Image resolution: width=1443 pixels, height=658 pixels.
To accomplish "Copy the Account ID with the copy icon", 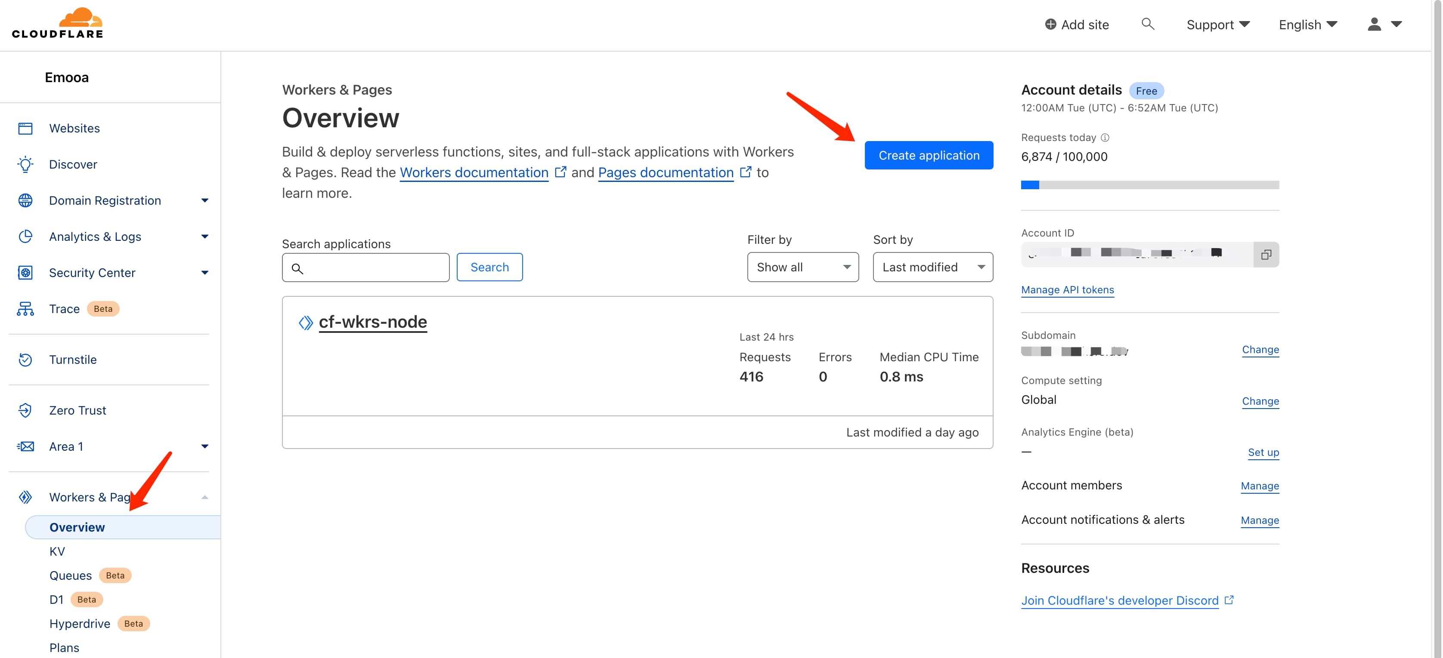I will coord(1266,255).
